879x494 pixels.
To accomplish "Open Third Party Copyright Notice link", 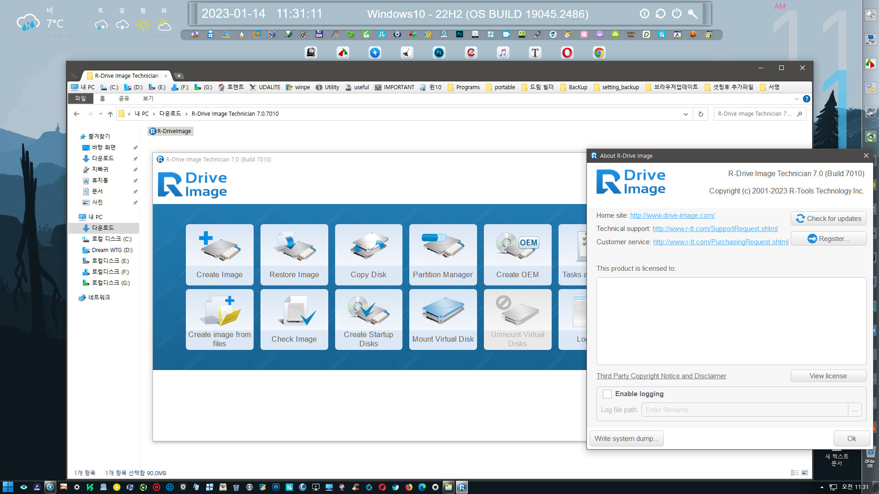I will pos(661,376).
